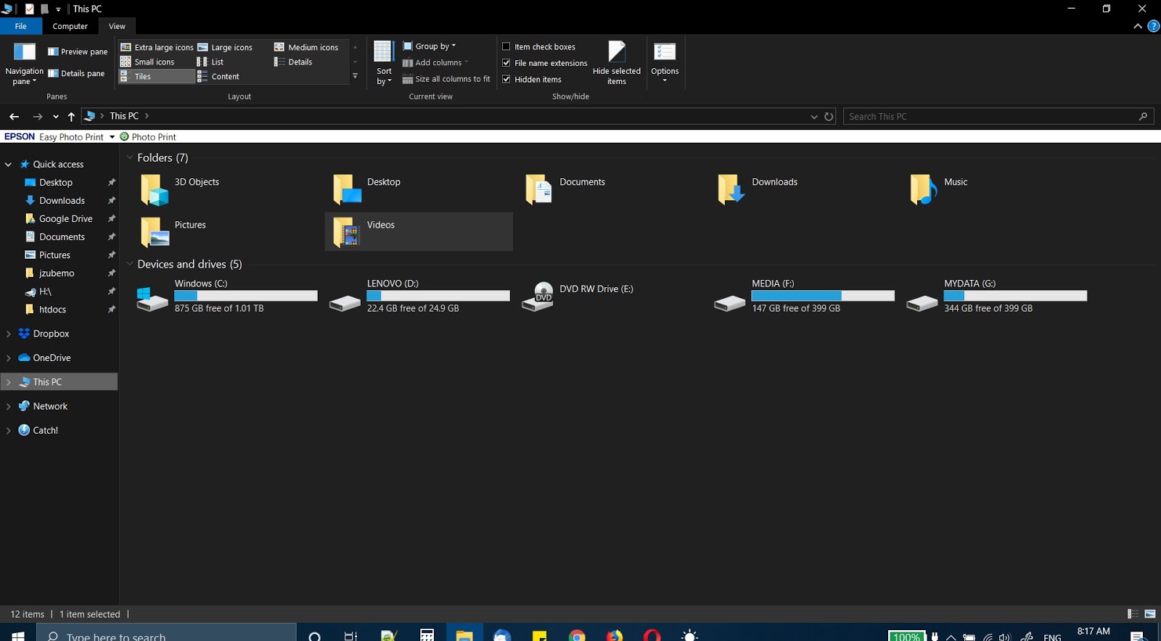Open the File ribbon tab
Image resolution: width=1161 pixels, height=641 pixels.
click(20, 26)
